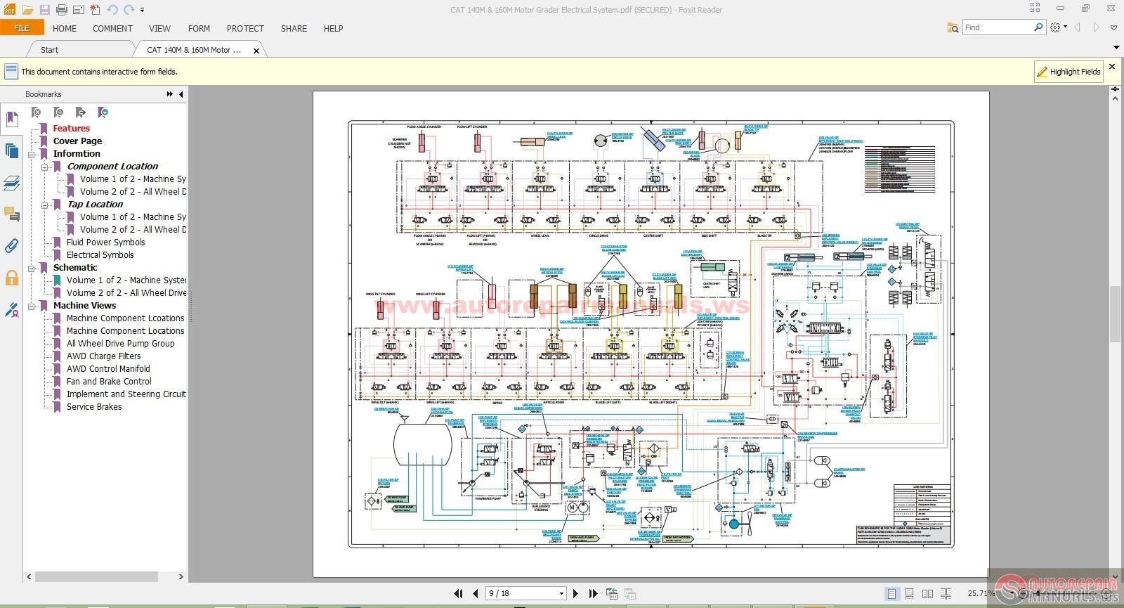The image size is (1124, 608).
Task: Collapse the Informtion bookmark node
Action: [32, 154]
